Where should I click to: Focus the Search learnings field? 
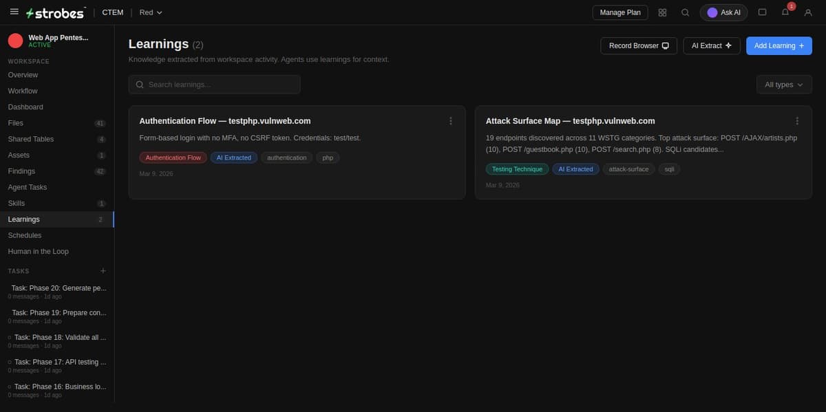tap(214, 85)
